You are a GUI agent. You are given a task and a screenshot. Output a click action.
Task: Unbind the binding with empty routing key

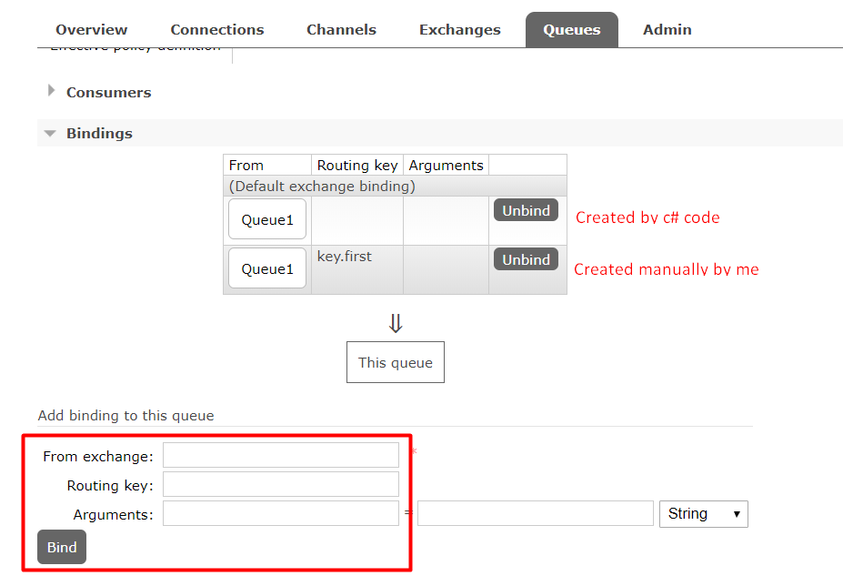(x=526, y=209)
